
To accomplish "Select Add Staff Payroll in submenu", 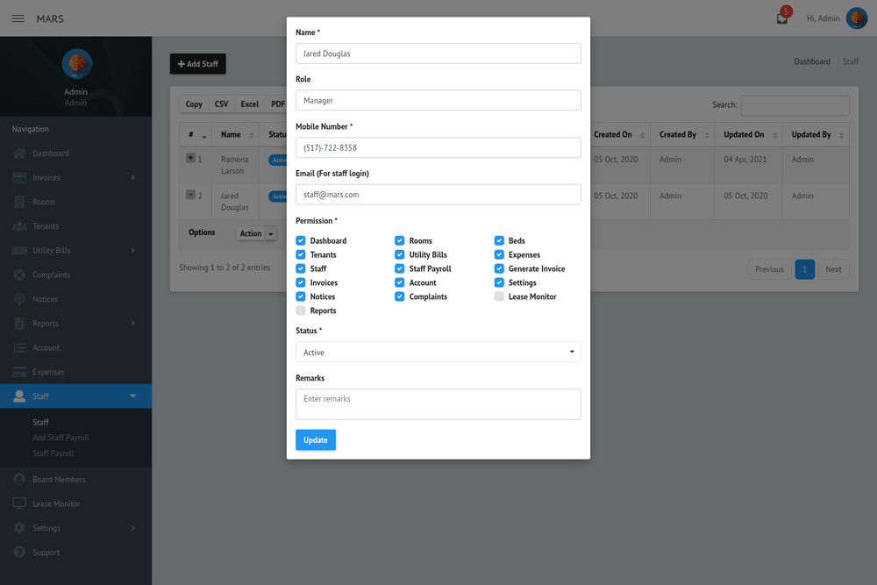I will [61, 438].
